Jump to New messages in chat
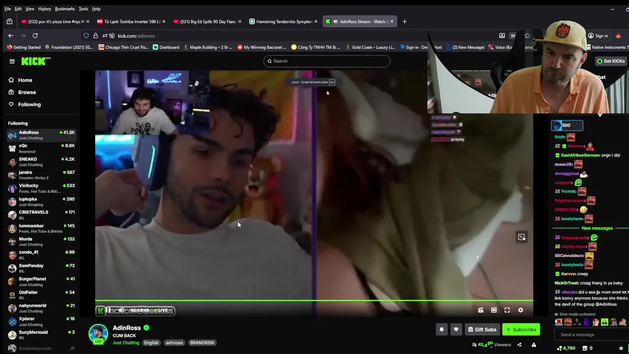629x354 pixels. [x=597, y=228]
